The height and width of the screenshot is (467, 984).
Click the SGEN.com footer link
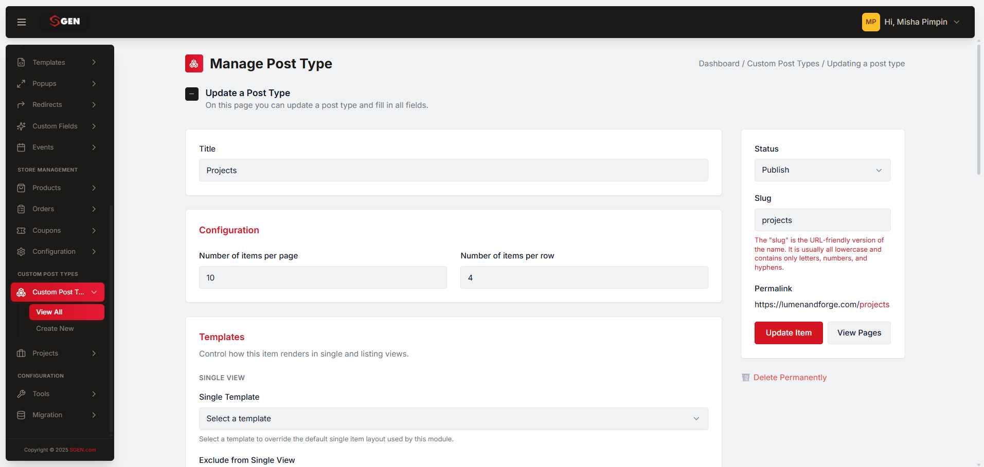(83, 450)
